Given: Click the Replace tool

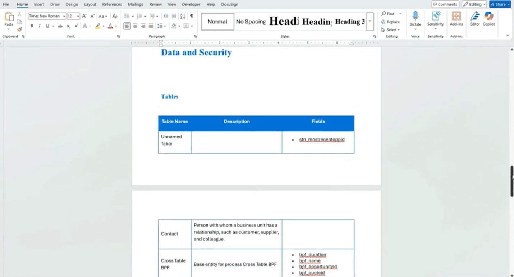Looking at the screenshot, I should (390, 22).
